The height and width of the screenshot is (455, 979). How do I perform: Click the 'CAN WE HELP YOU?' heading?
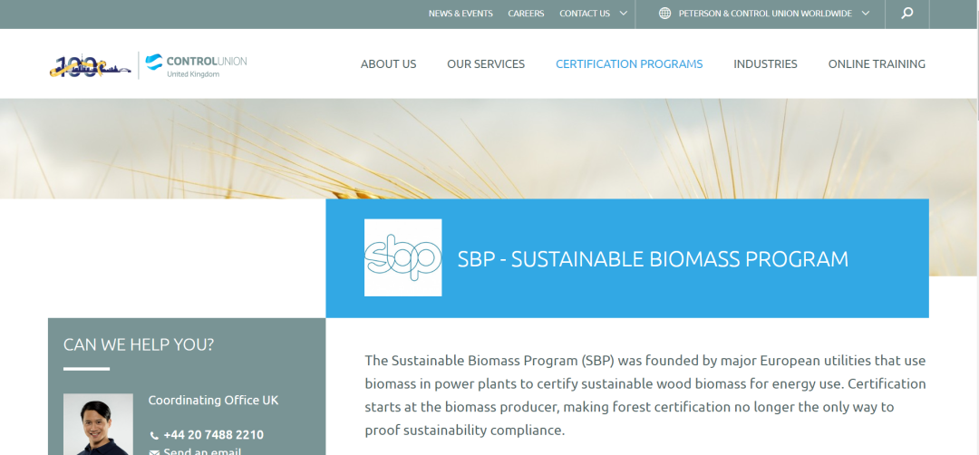pos(139,344)
